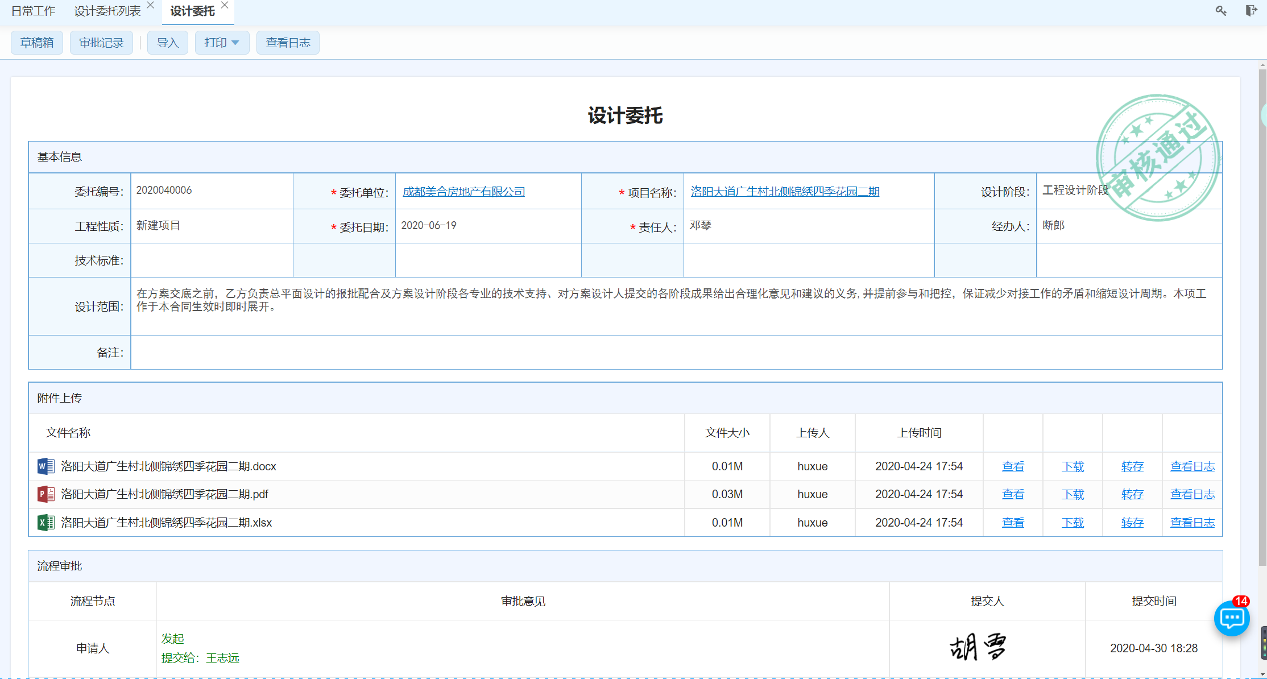The image size is (1267, 679).
Task: Click 下载 for the pdf attachment
Action: pyautogui.click(x=1073, y=494)
